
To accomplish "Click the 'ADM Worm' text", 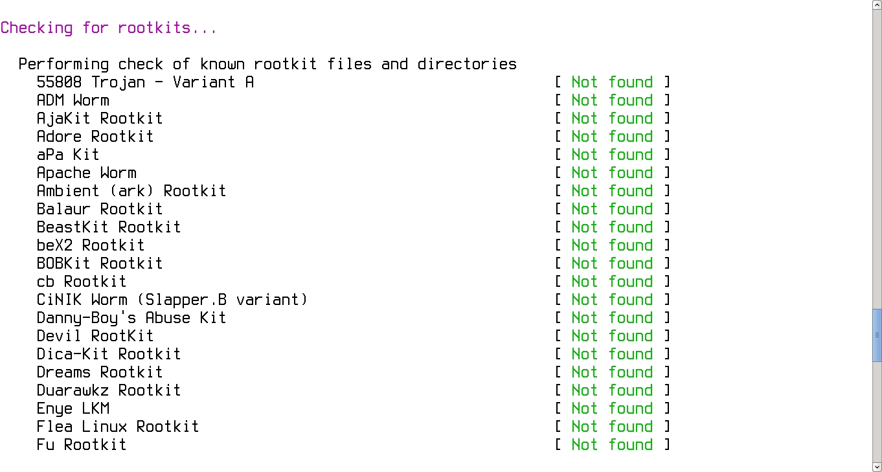I will point(73,100).
